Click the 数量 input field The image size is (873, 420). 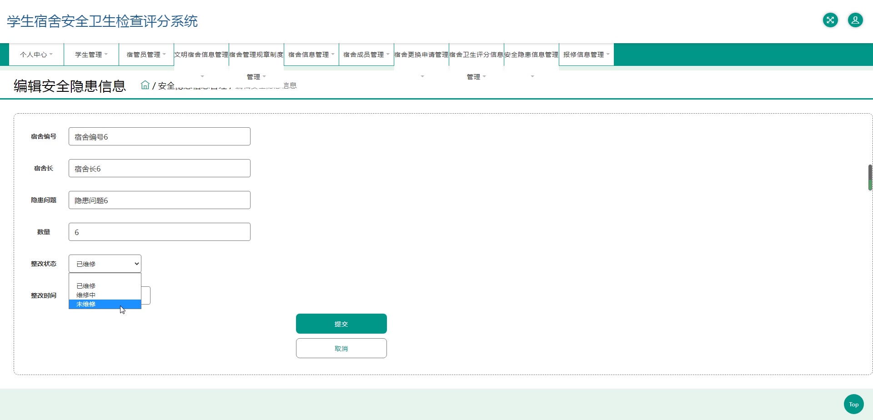click(160, 232)
